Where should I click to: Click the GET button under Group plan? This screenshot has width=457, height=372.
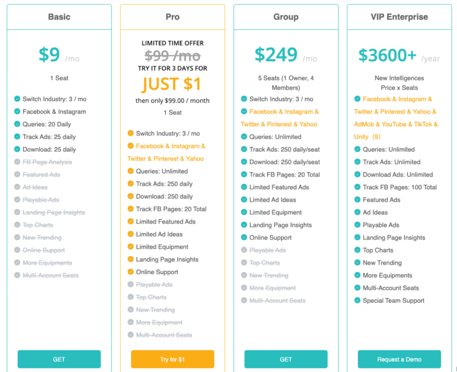point(286,359)
